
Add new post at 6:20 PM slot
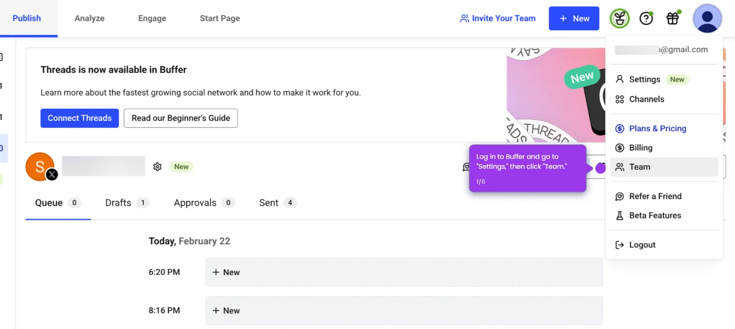404,272
